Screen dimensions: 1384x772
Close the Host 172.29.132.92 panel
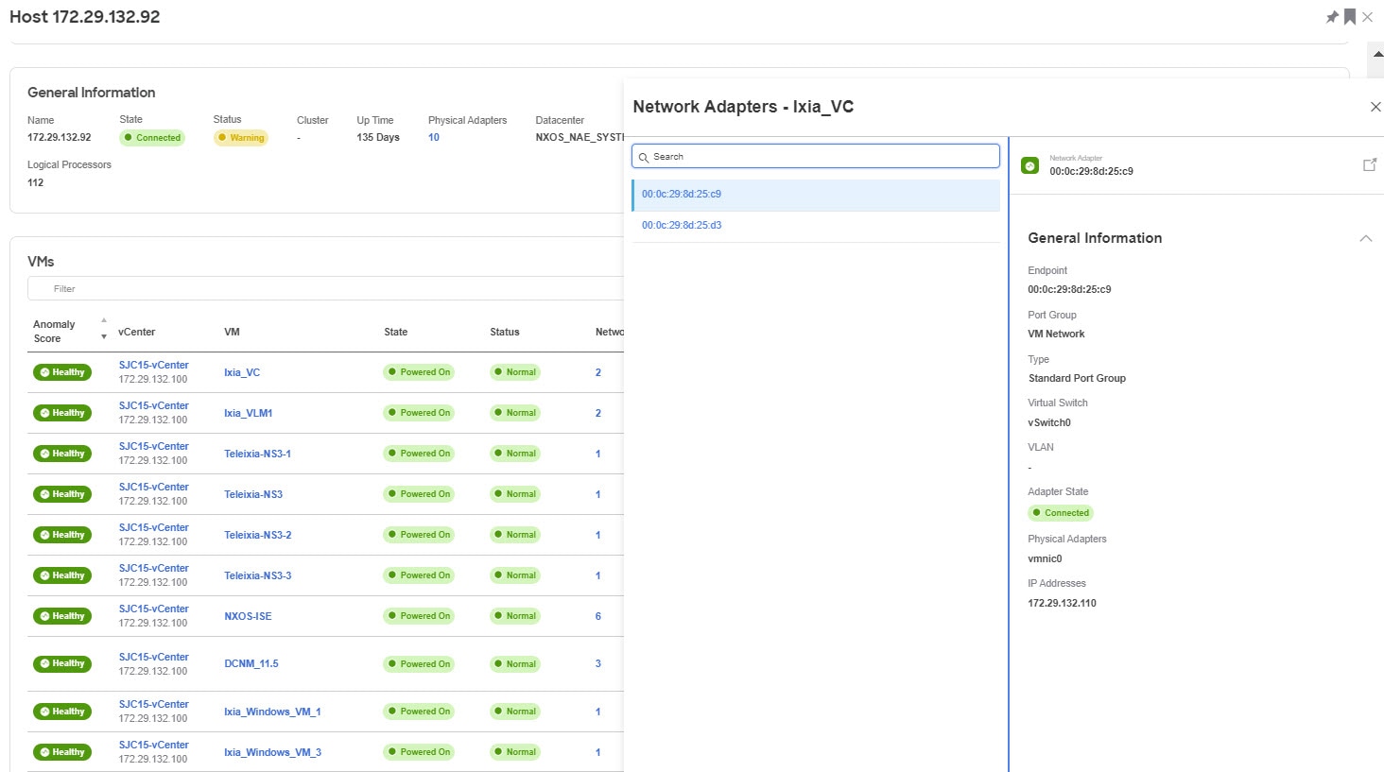(x=1367, y=17)
